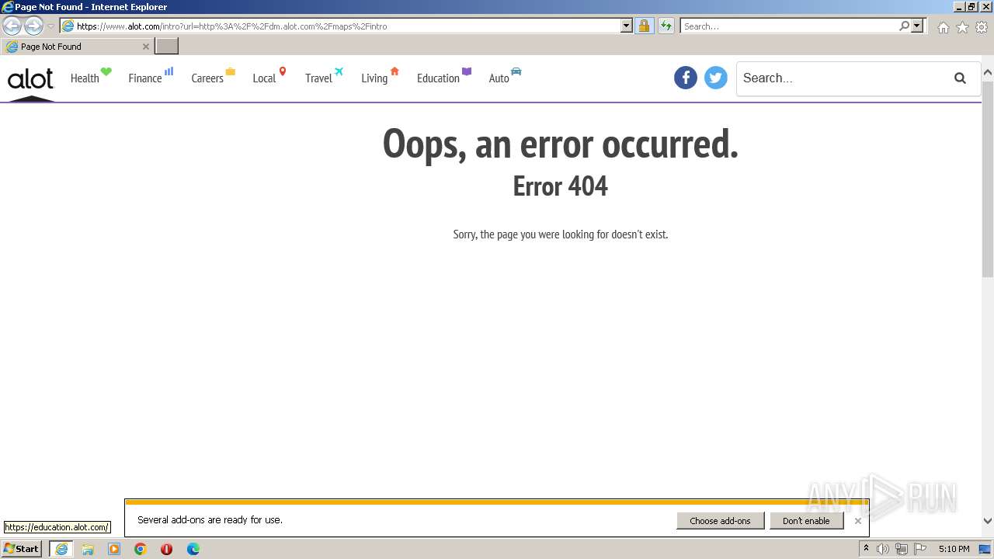The width and height of the screenshot is (994, 559).
Task: Launch Opera from taskbar
Action: click(166, 549)
